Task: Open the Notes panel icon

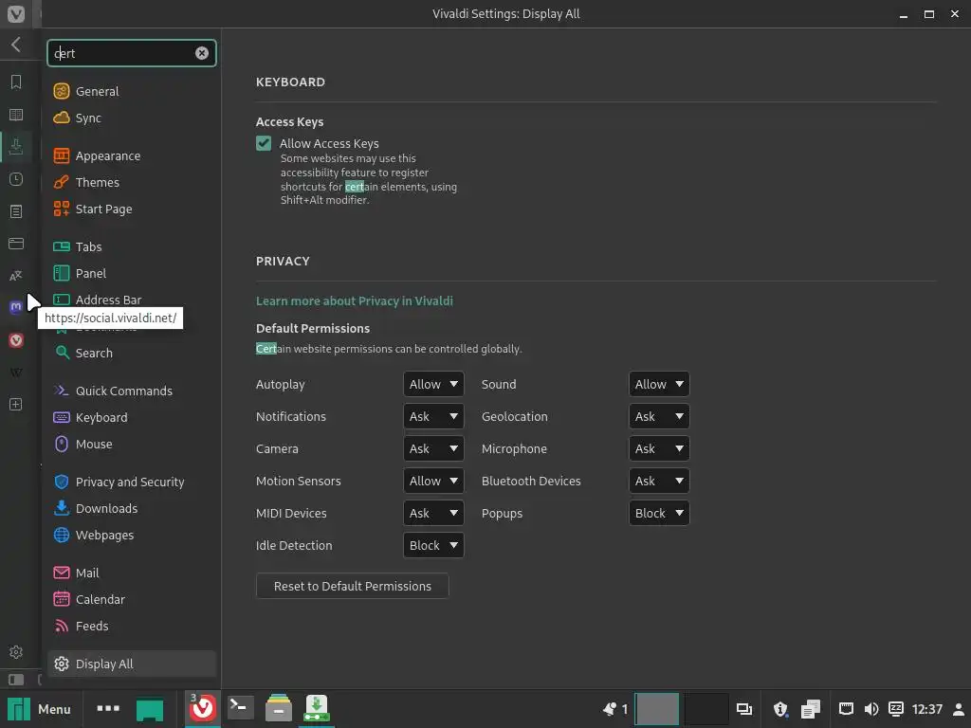Action: pos(16,211)
